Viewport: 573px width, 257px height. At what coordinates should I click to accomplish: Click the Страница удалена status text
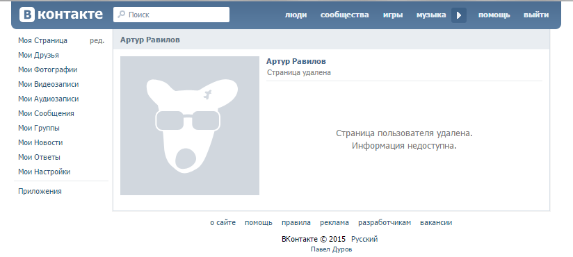pyautogui.click(x=299, y=72)
